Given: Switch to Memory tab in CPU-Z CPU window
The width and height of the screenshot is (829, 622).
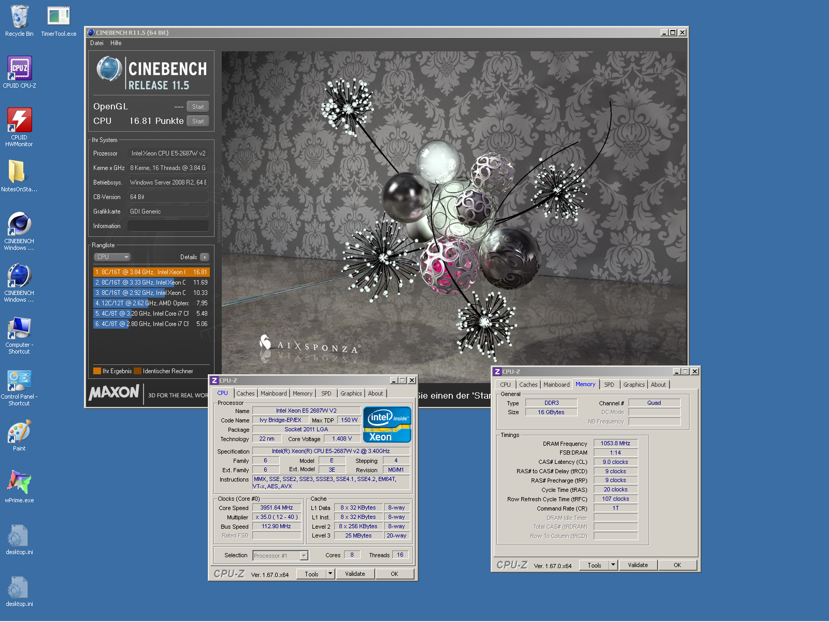Looking at the screenshot, I should click(303, 393).
